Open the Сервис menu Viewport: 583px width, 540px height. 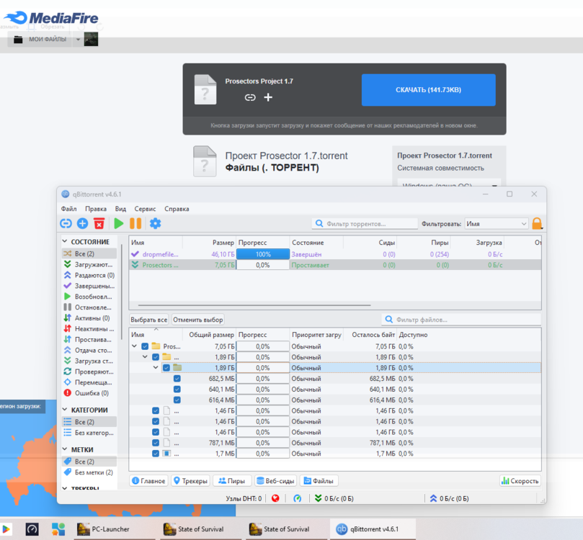145,209
